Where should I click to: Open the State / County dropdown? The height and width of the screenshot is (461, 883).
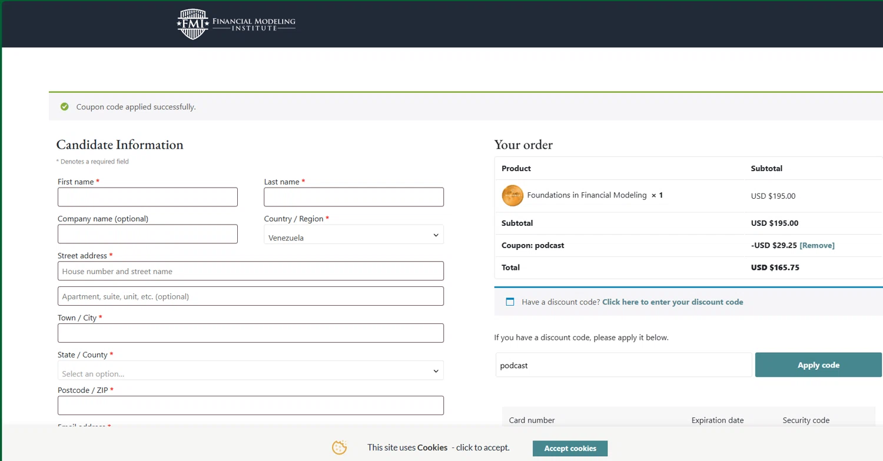(x=251, y=371)
